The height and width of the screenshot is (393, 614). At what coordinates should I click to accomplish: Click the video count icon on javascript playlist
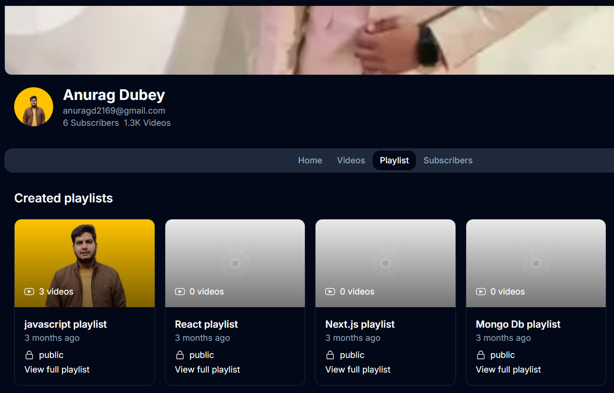(x=29, y=292)
